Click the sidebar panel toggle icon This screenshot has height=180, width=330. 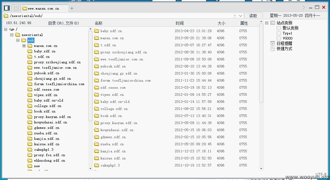(7, 8)
